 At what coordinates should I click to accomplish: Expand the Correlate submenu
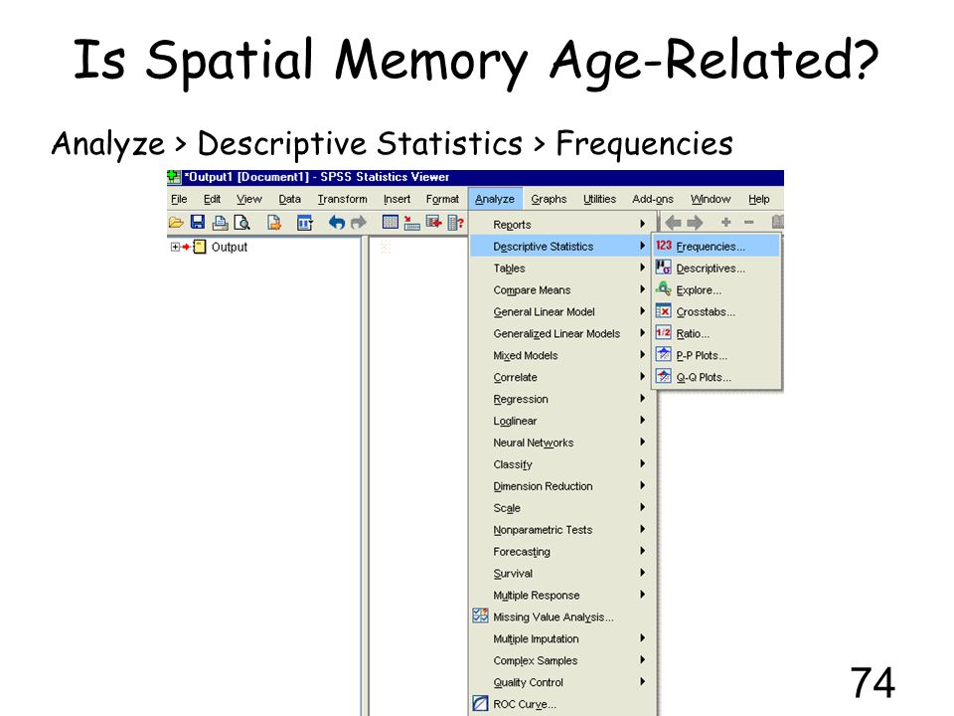[x=560, y=377]
